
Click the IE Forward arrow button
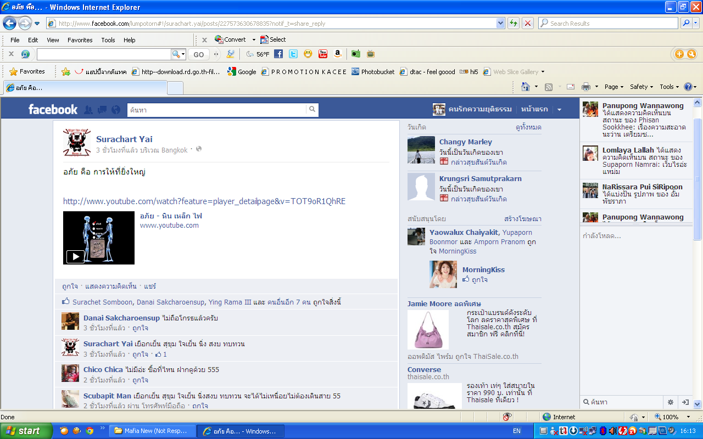(x=25, y=24)
